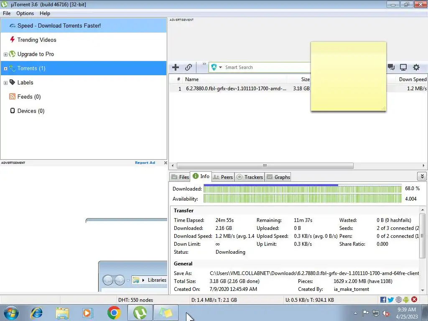428x321 pixels.
Task: Sort by Down Speed column header
Action: click(412, 79)
